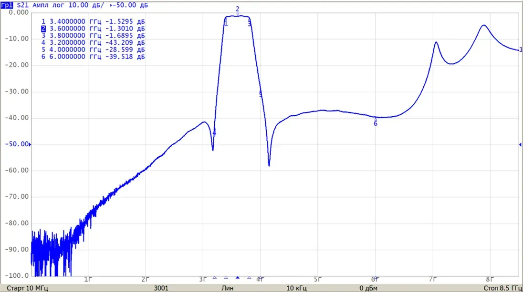Click marker 2 label above the passband peak
This screenshot has height=292, width=523.
click(238, 9)
